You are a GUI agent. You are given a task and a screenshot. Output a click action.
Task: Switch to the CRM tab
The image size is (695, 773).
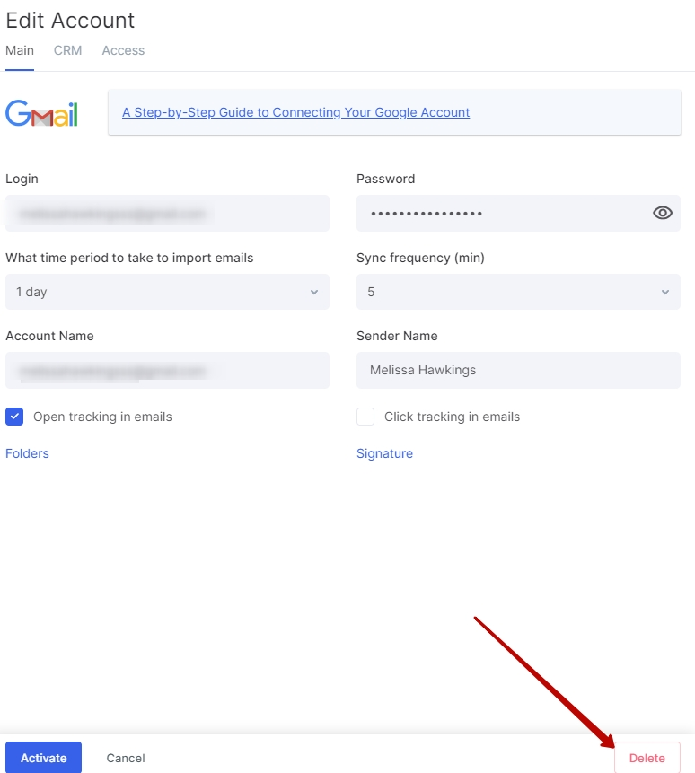[x=67, y=51]
